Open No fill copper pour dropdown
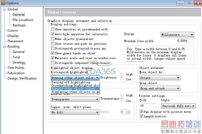The height and width of the screenshot is (134, 202). click(x=75, y=112)
